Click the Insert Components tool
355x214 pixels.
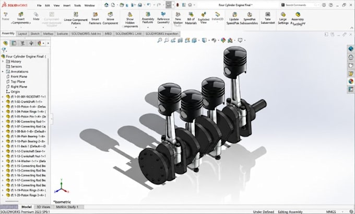click(20, 18)
